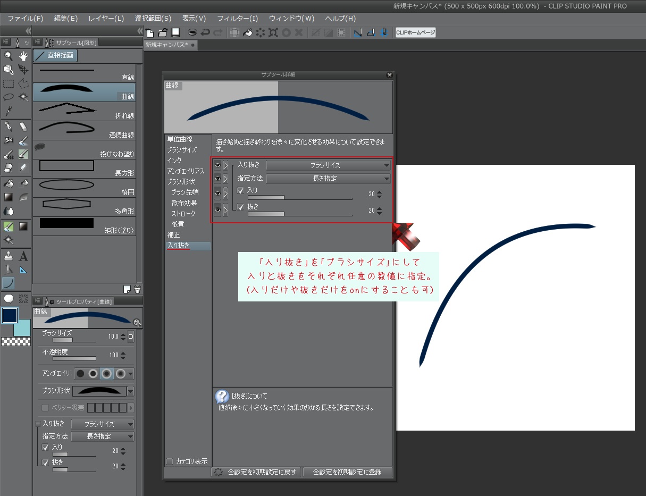Image resolution: width=646 pixels, height=496 pixels.
Task: Expand the ブラシ形状 dropdown in tool property
Action: tap(130, 391)
